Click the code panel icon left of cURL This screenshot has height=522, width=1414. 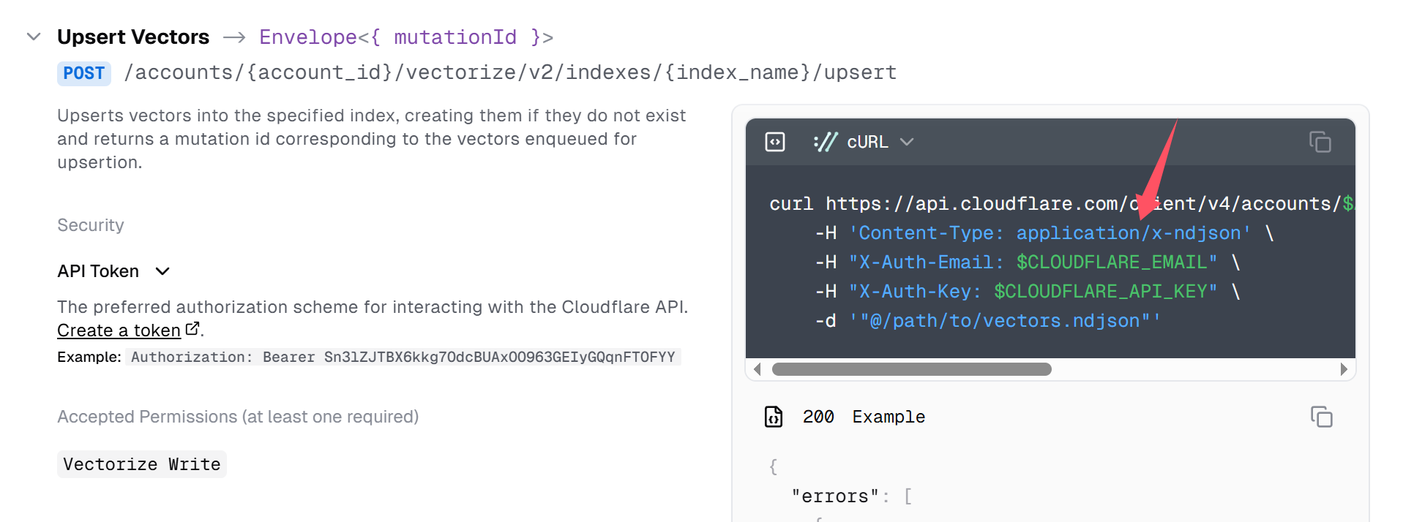click(x=774, y=142)
